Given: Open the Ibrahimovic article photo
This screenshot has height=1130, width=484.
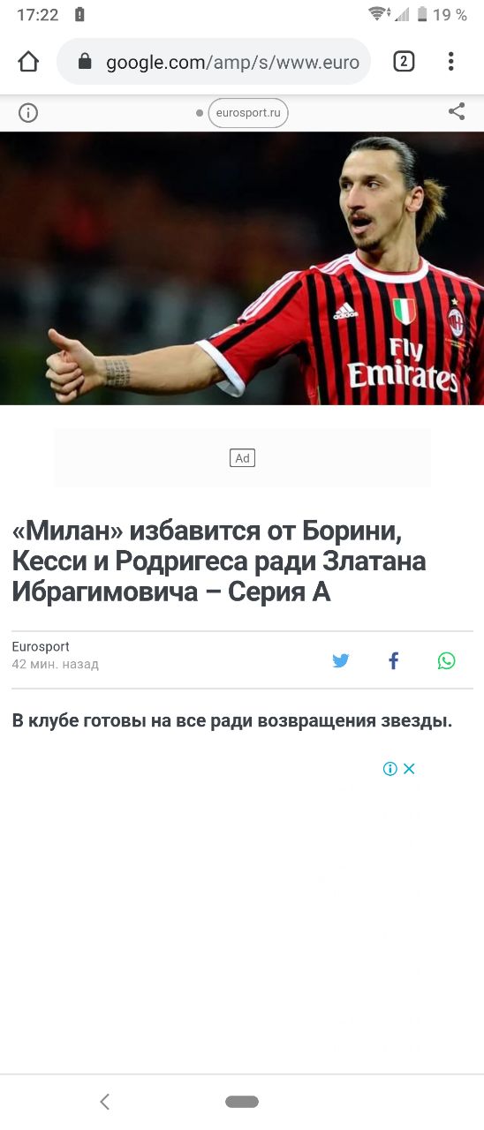Looking at the screenshot, I should pyautogui.click(x=242, y=268).
